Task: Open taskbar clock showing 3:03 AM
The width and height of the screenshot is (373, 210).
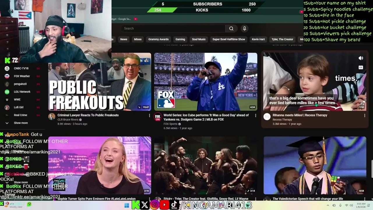Action: coord(361,205)
